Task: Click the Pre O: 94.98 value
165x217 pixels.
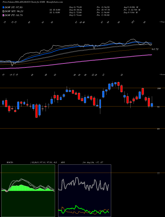Action: (x=104, y=7)
